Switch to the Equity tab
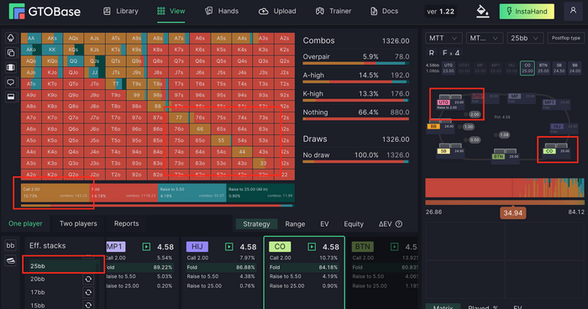The width and height of the screenshot is (588, 309). click(354, 224)
